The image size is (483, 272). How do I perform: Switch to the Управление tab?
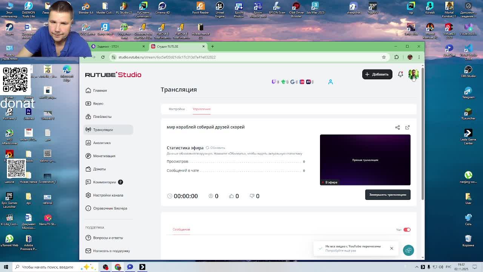click(x=202, y=109)
